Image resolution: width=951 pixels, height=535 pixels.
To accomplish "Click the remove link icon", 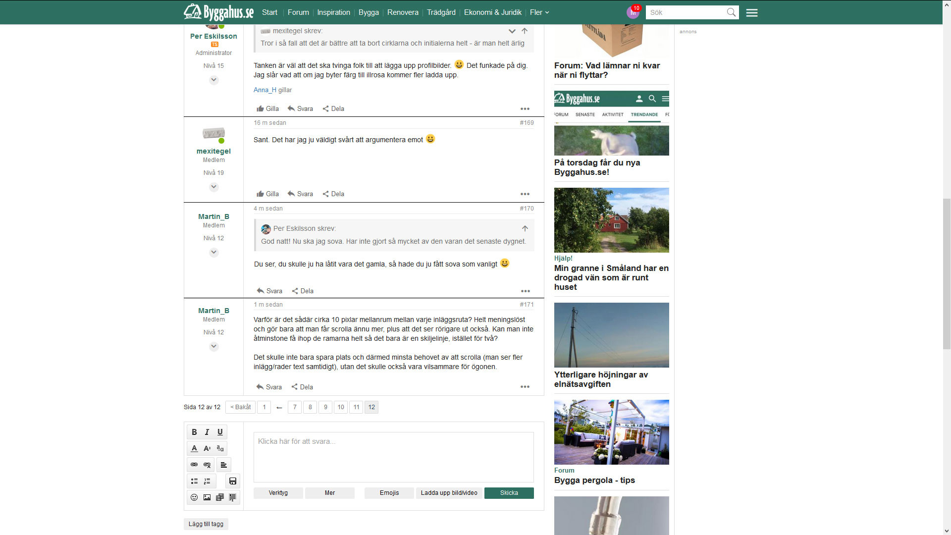I will 207,465.
